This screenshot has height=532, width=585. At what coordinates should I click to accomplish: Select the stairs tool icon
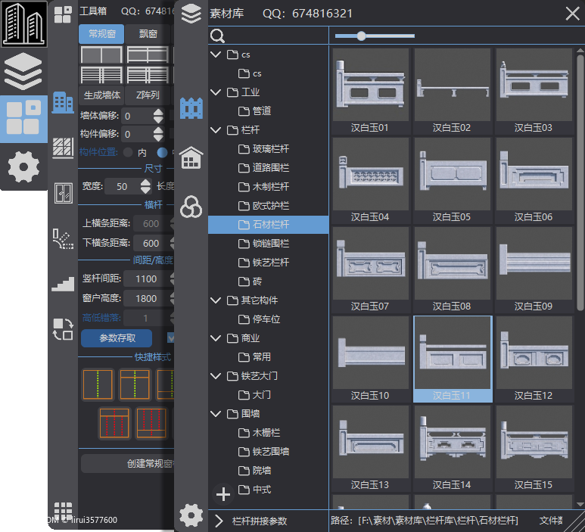click(63, 284)
